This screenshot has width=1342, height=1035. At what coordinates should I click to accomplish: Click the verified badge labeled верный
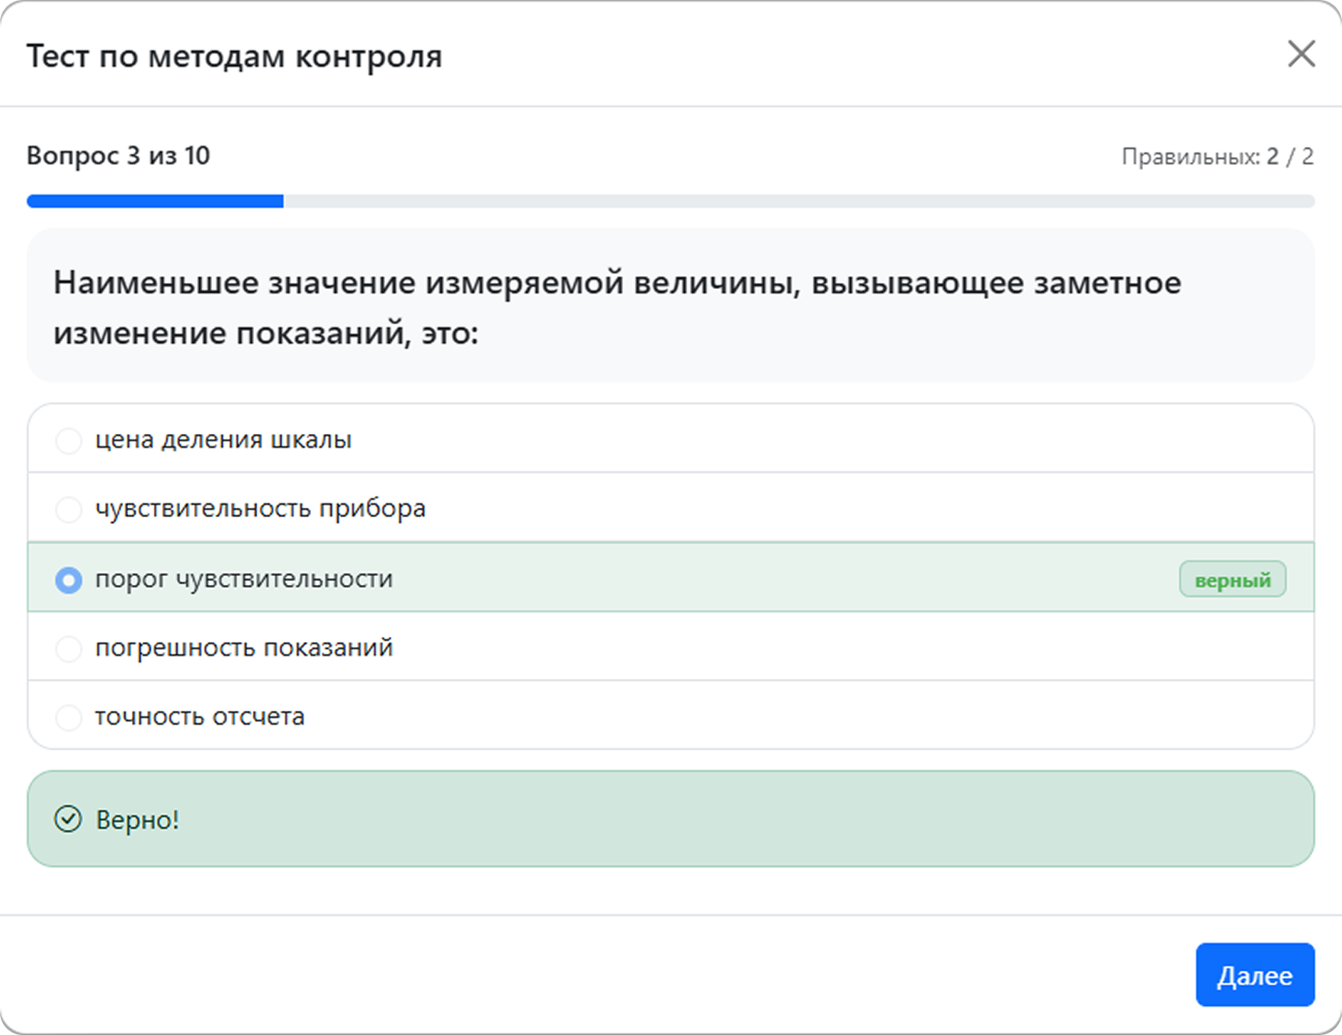pos(1232,579)
